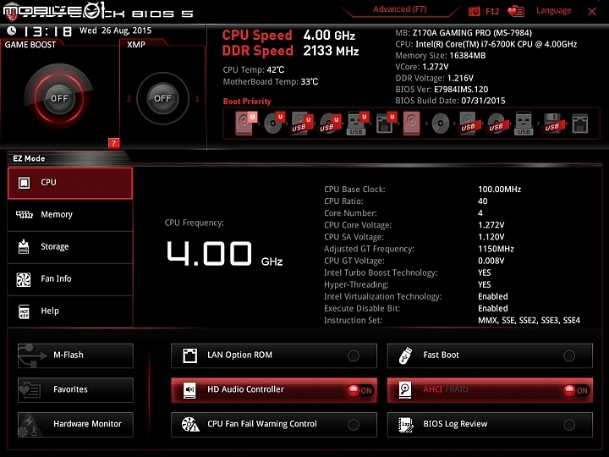Screen dimensions: 609x457
Task: Select the legacy CD/DVD boot device icon
Action: coord(440,124)
